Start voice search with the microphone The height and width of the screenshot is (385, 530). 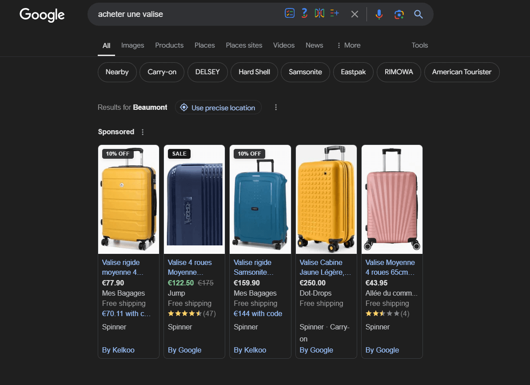(379, 14)
